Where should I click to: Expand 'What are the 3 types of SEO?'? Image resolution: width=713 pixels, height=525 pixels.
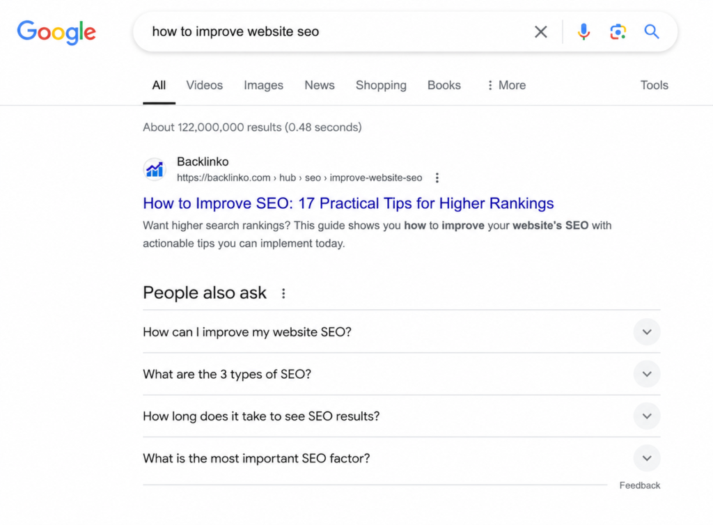402,374
